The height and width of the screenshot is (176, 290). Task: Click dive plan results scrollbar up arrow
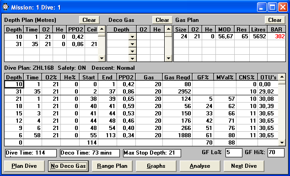pos(282,77)
